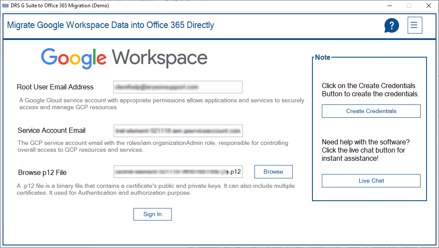This screenshot has width=439, height=248.
Task: Select the Service Account Email field
Action: 178,131
